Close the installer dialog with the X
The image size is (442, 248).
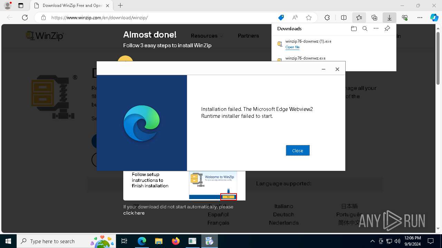tap(337, 69)
